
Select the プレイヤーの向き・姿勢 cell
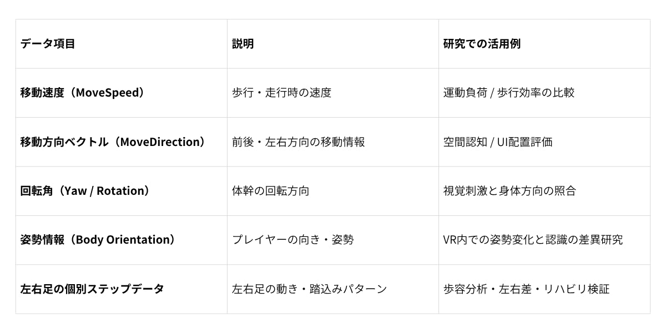point(292,239)
